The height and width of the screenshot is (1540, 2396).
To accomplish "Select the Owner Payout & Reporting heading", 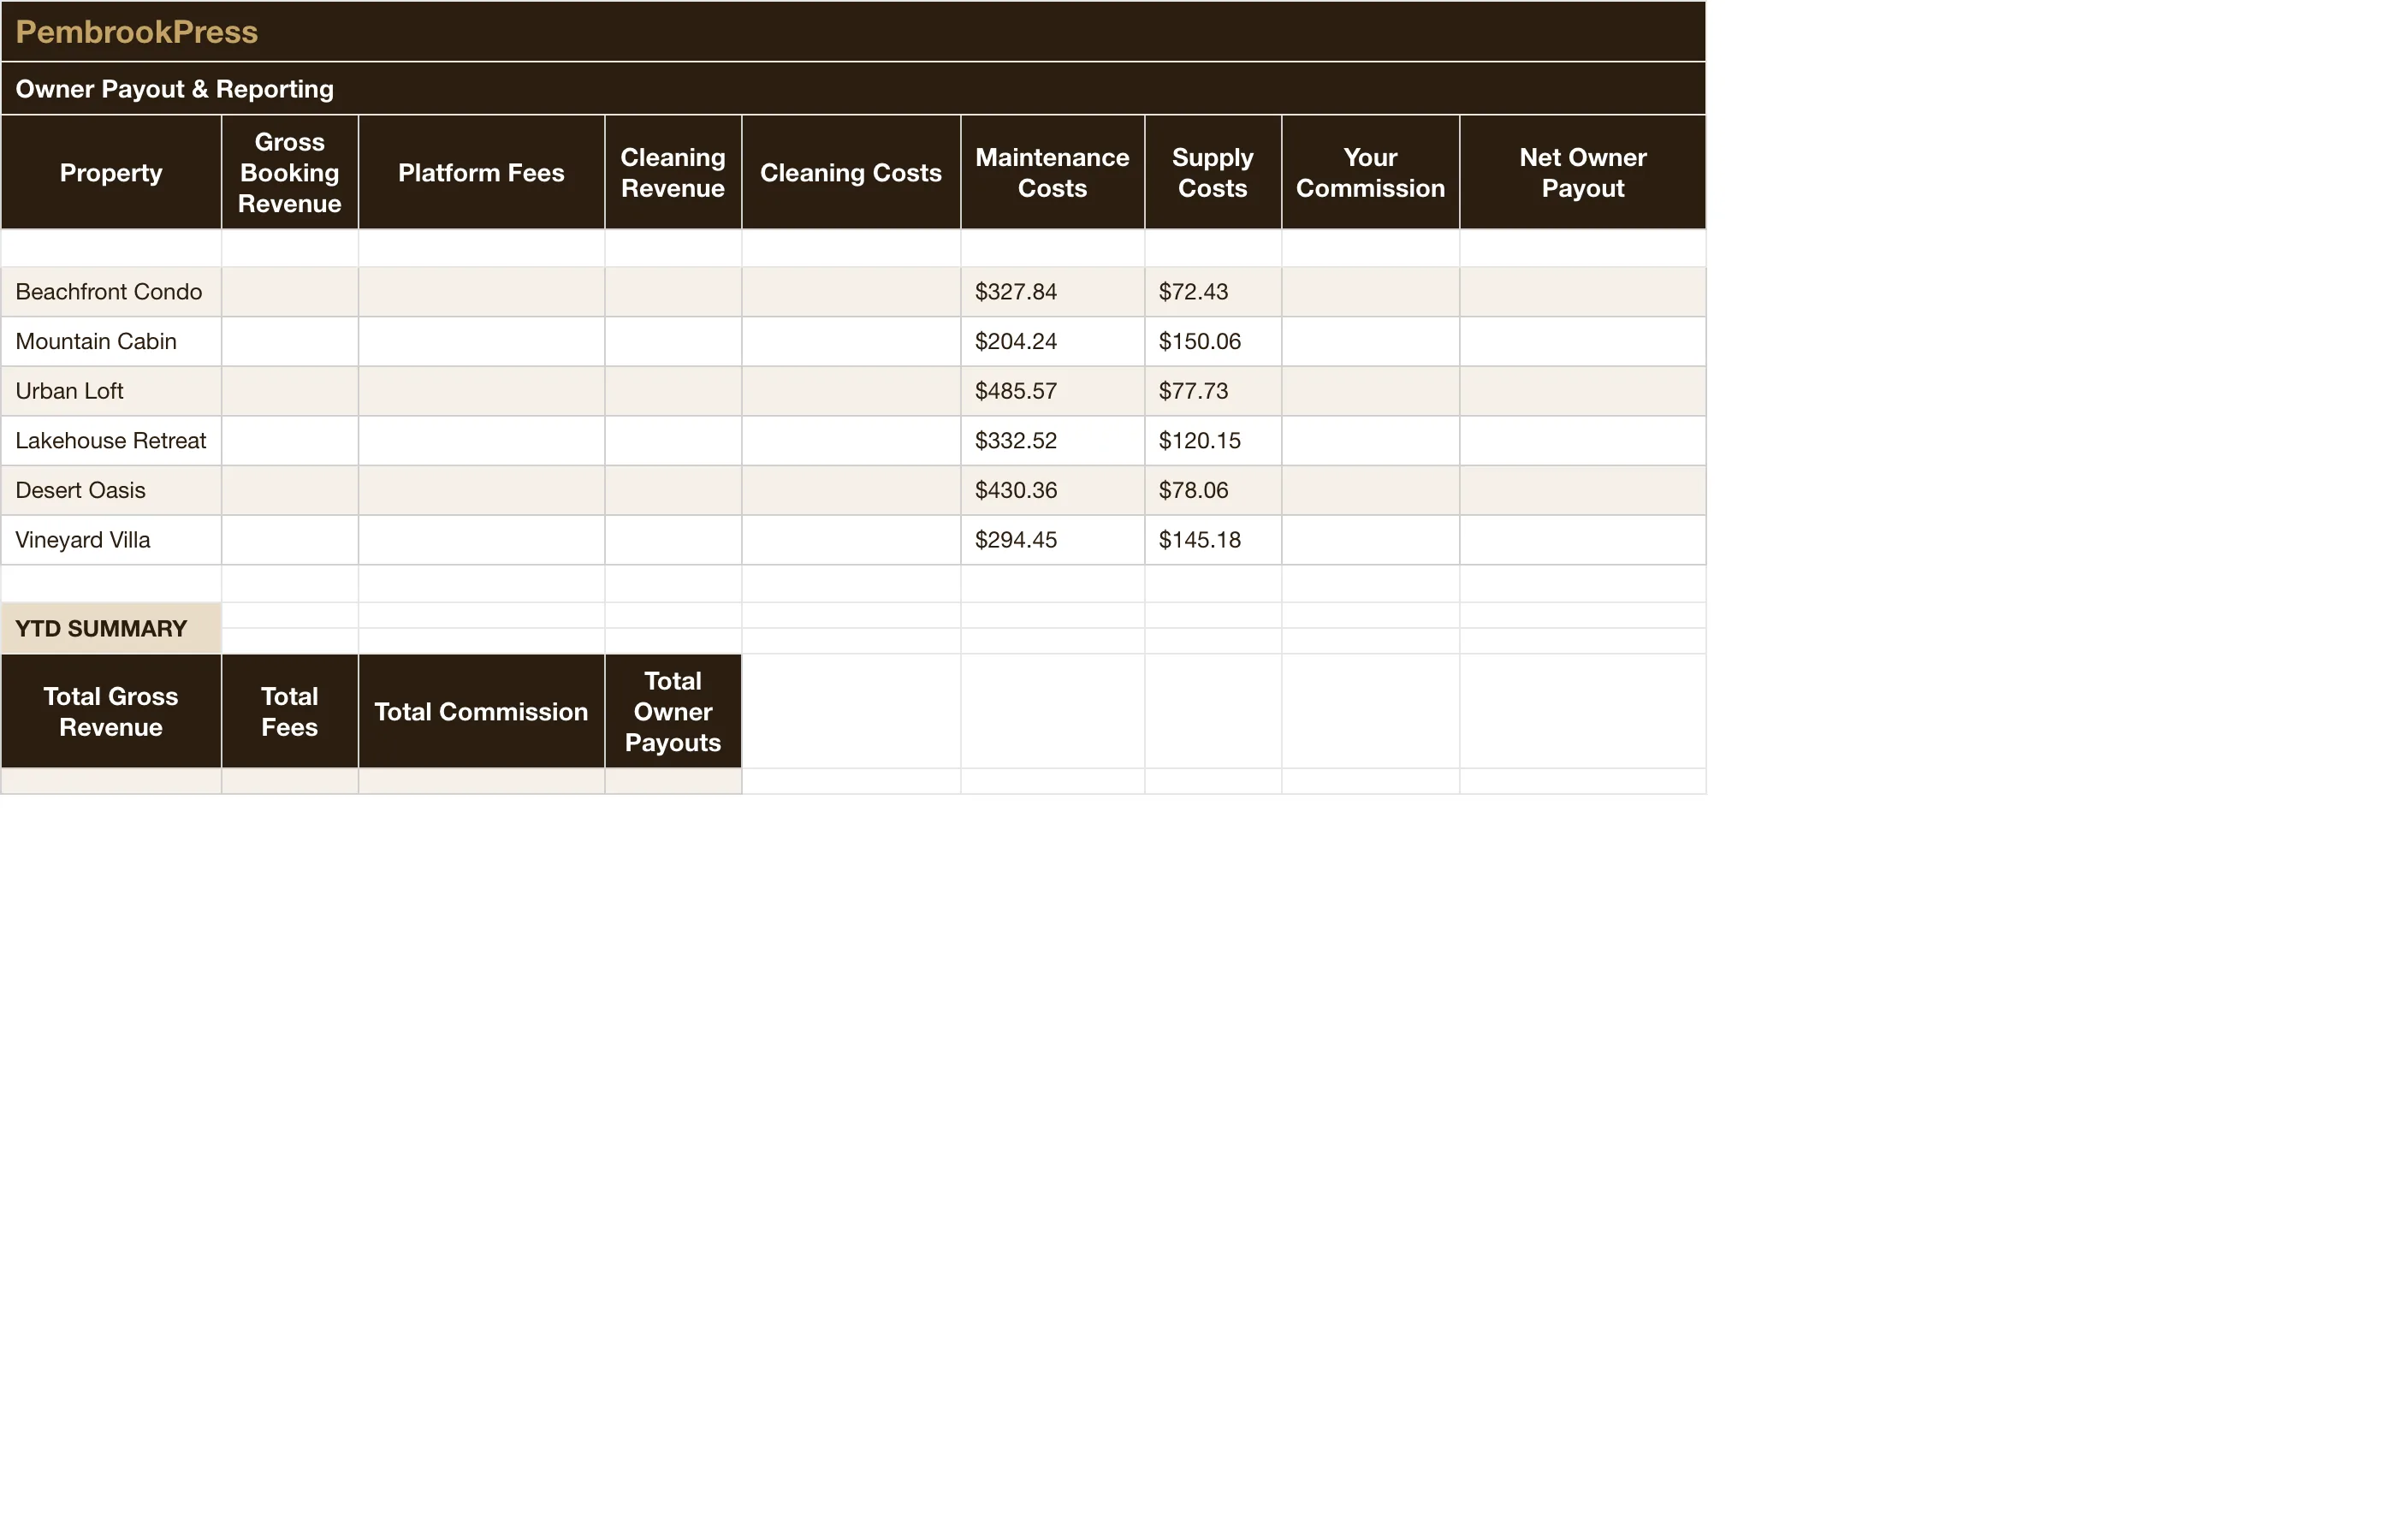I will click(853, 88).
